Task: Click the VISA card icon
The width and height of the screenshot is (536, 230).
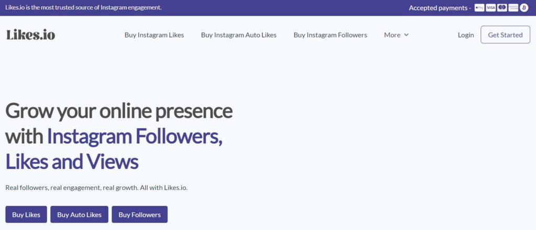Action: click(x=490, y=8)
